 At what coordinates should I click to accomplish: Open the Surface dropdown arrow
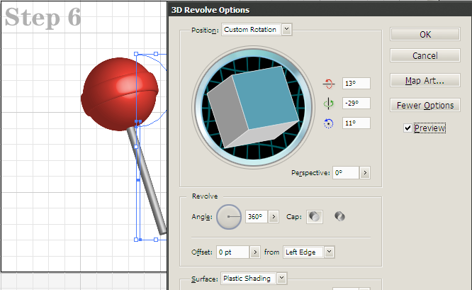[x=281, y=278]
